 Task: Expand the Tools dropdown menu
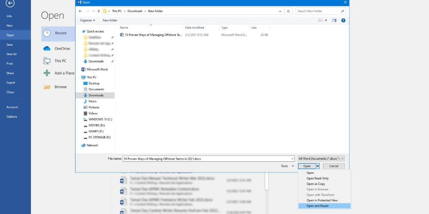pyautogui.click(x=287, y=166)
